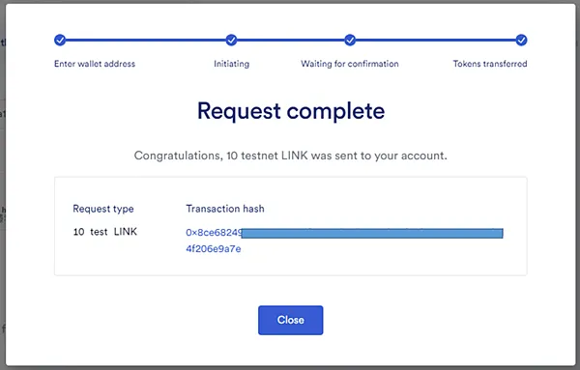Click the checkmark above Enter wallet address
The width and height of the screenshot is (580, 370).
(60, 40)
